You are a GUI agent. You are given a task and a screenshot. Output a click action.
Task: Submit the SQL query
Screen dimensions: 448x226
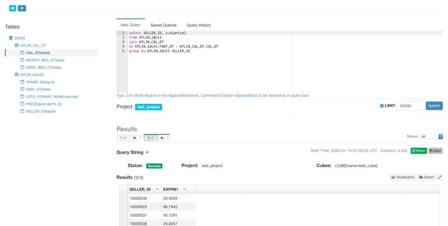click(434, 106)
